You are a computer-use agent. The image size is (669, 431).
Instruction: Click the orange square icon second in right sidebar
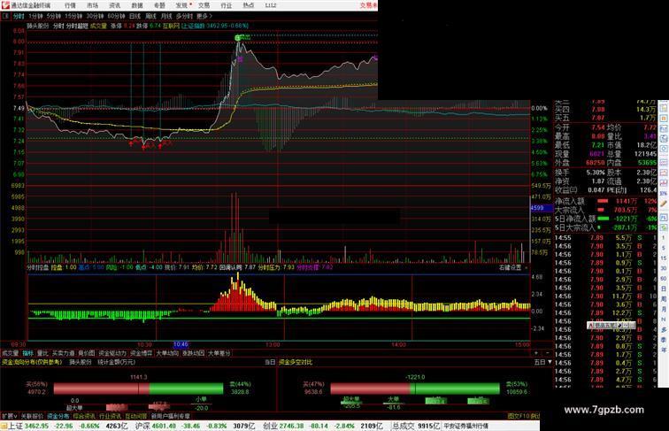pos(664,118)
